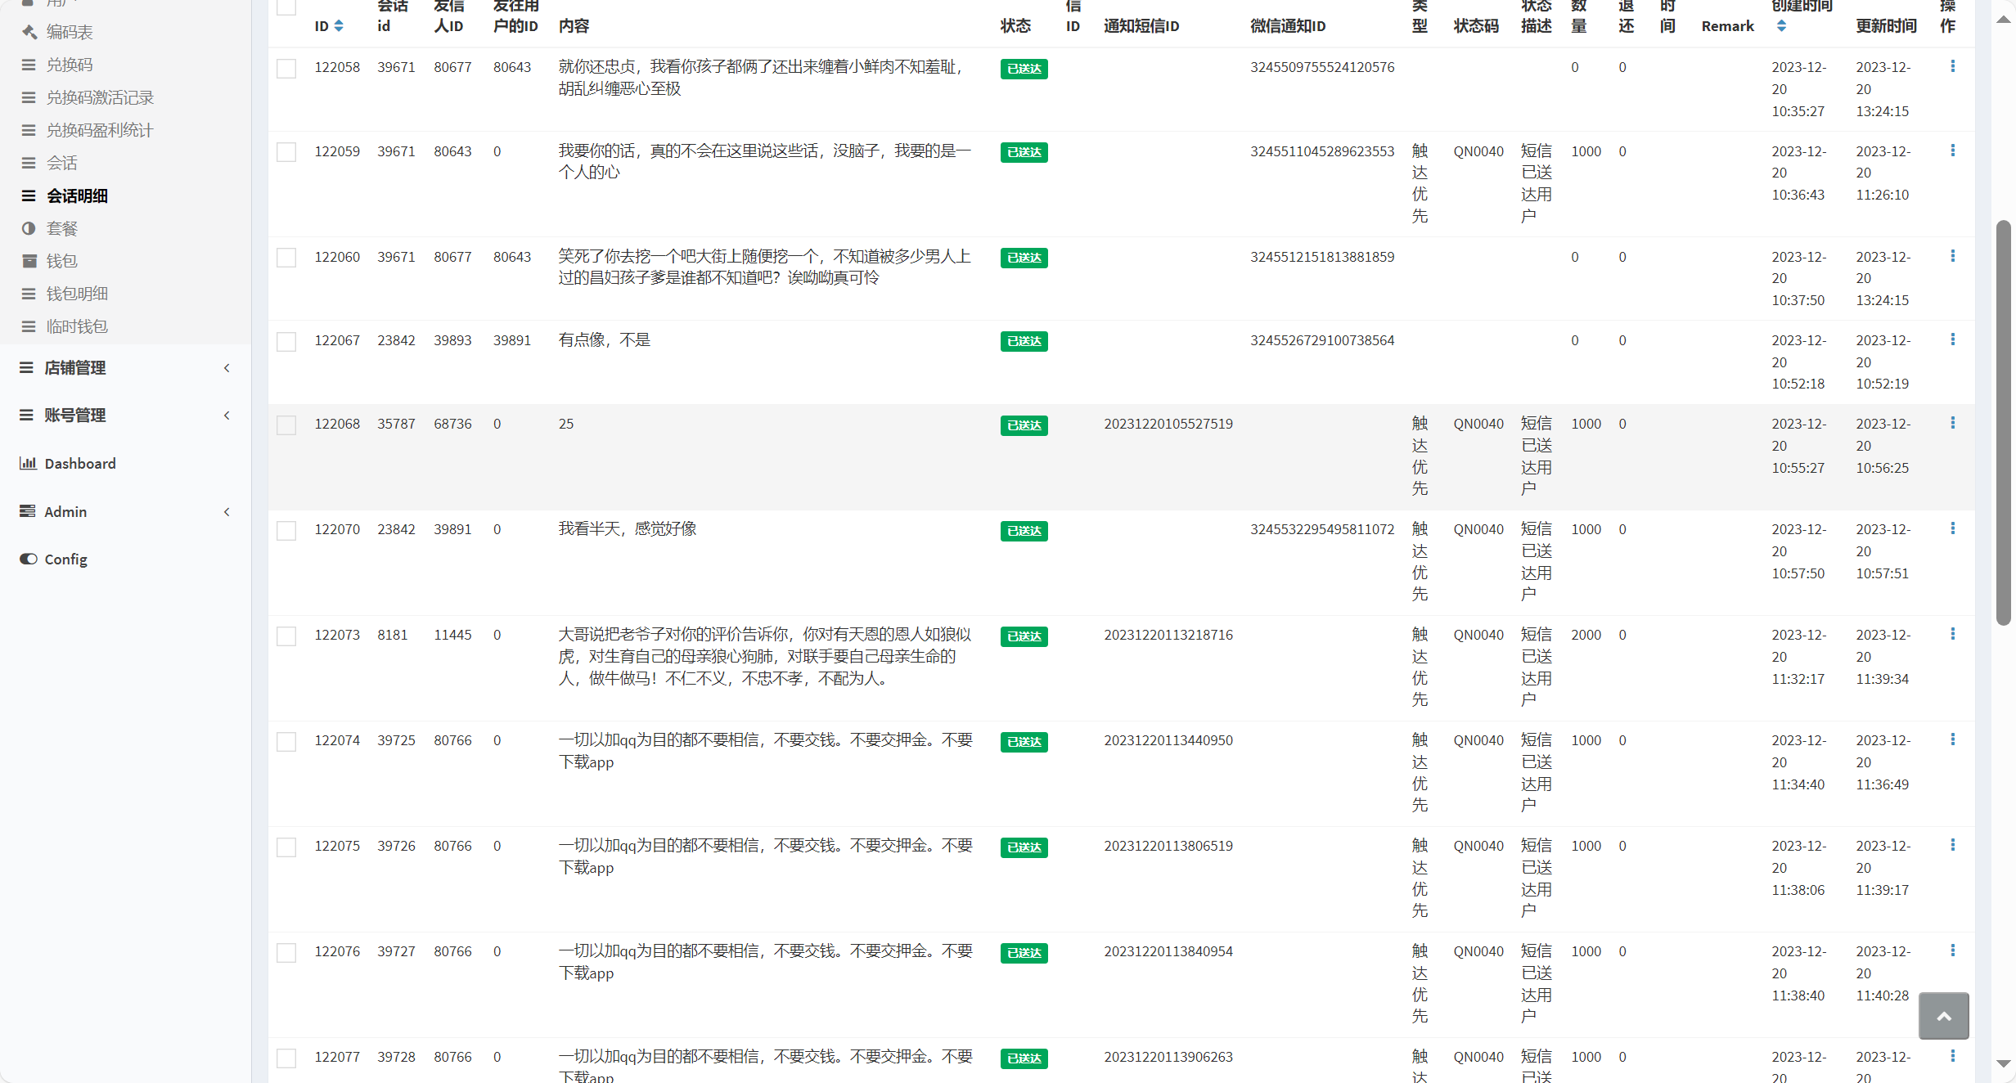The width and height of the screenshot is (2016, 1083).
Task: Click the 钱包 wallet icon
Action: pyautogui.click(x=29, y=261)
